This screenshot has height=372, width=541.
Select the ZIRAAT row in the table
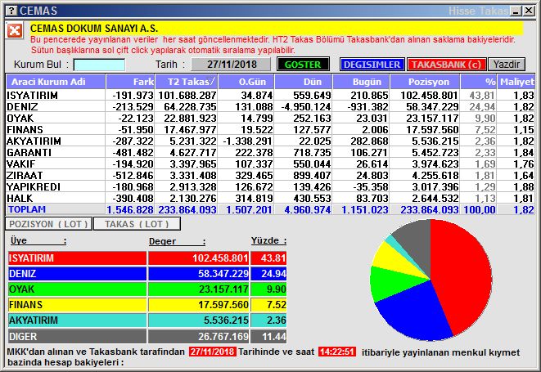(x=270, y=175)
